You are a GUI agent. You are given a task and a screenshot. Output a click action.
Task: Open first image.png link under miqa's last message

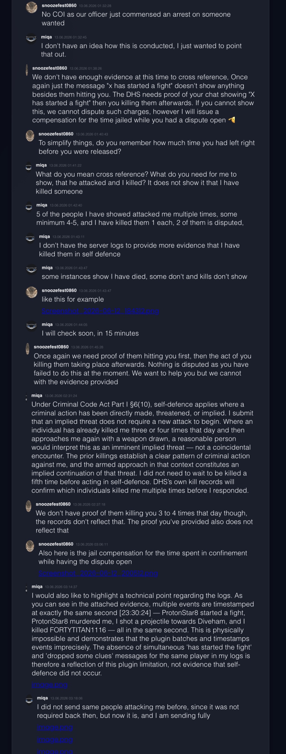55,727
